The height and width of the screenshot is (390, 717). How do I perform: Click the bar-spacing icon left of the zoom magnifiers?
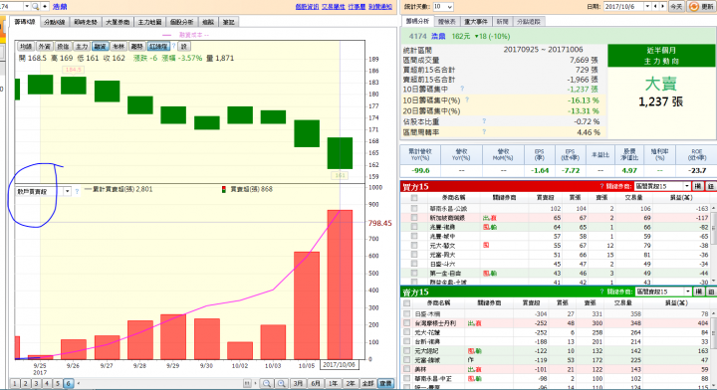[247, 384]
